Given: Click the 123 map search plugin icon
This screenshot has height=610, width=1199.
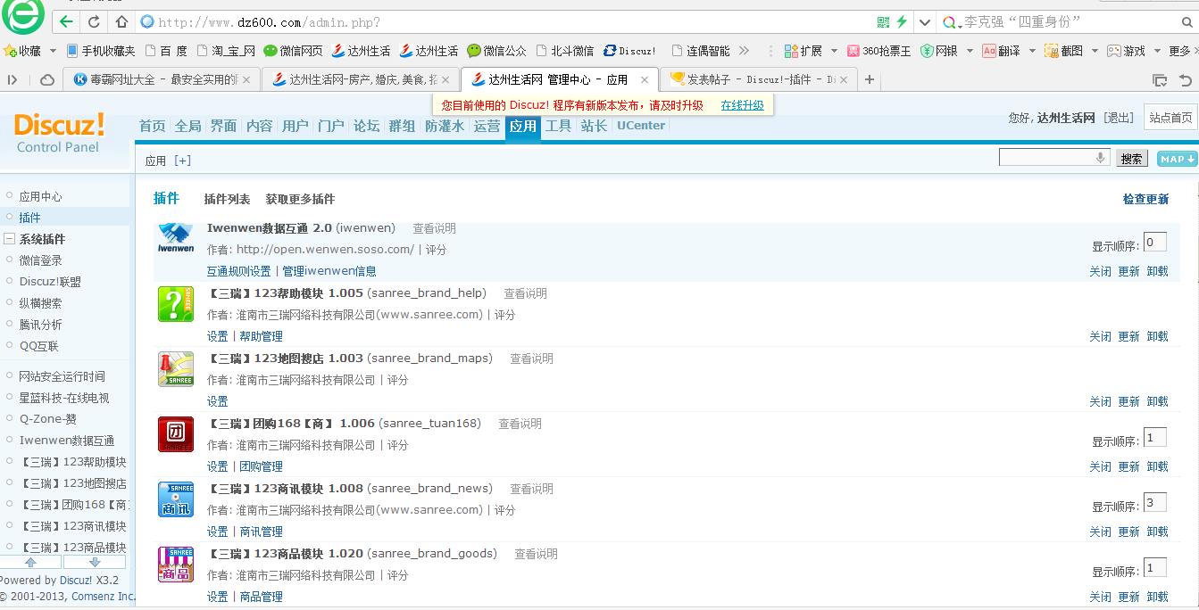Looking at the screenshot, I should pos(176,369).
